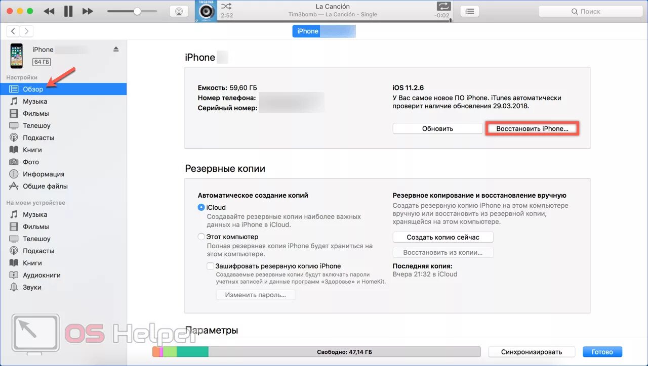The width and height of the screenshot is (648, 366).
Task: Skip to next track with fast-forward icon
Action: click(x=88, y=11)
